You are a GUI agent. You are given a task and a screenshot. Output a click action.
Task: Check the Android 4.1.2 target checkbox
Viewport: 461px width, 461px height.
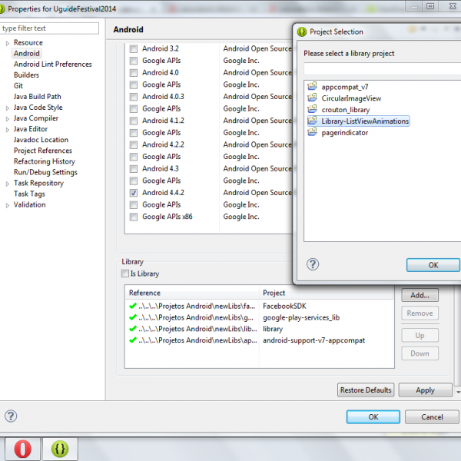point(134,121)
